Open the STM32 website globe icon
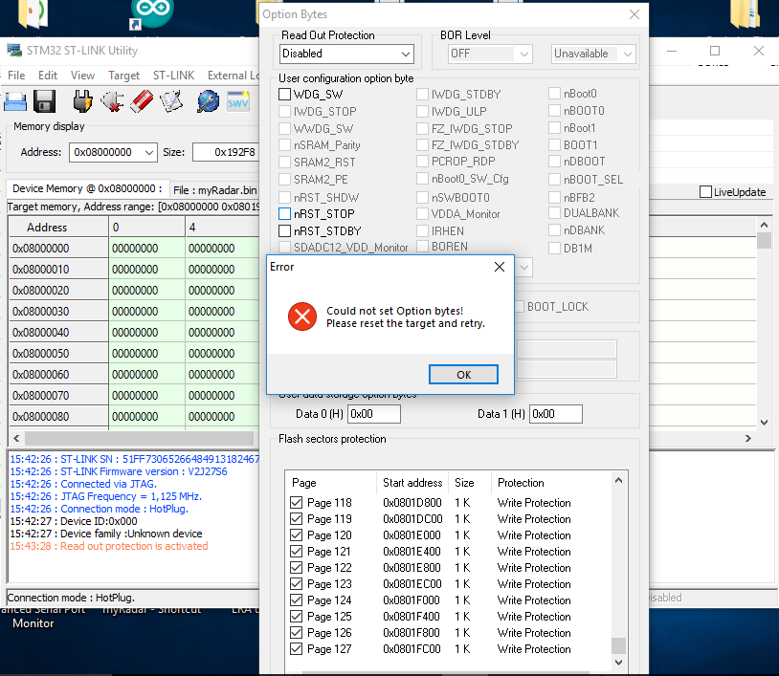This screenshot has height=676, width=779. pyautogui.click(x=209, y=100)
